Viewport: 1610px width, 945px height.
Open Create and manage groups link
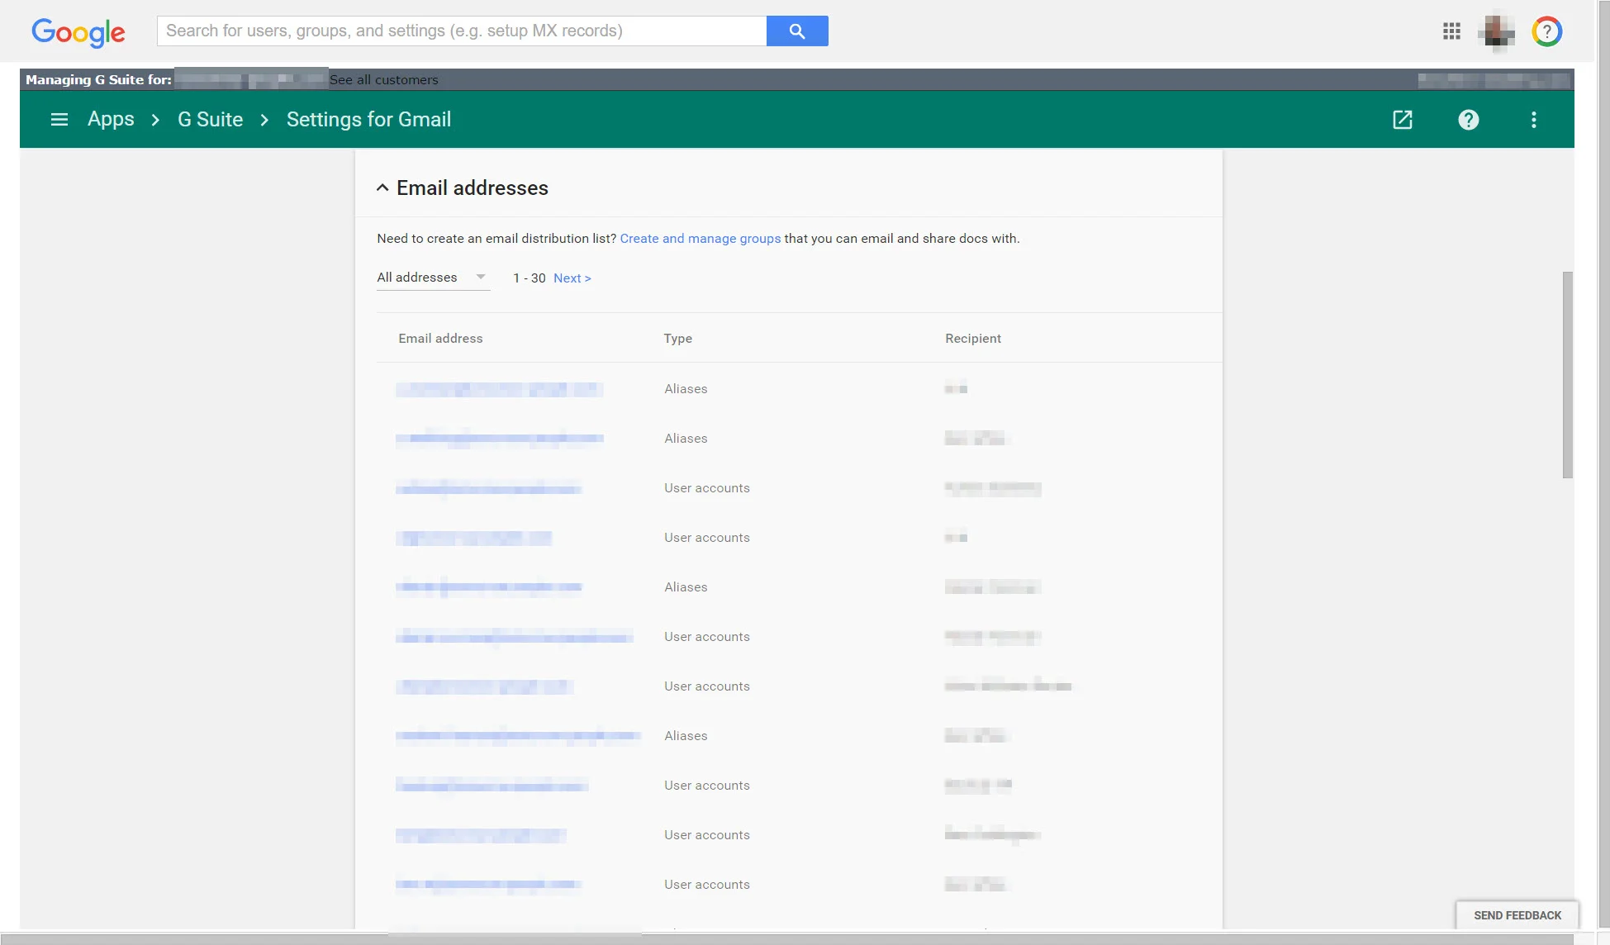coord(700,239)
